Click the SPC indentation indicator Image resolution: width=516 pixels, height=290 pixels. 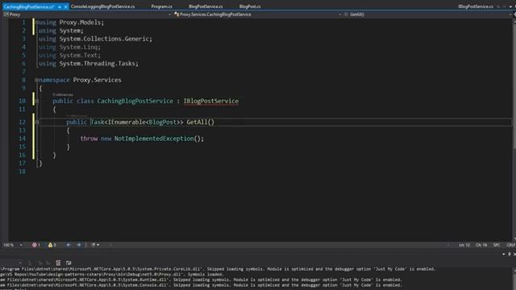click(x=497, y=245)
